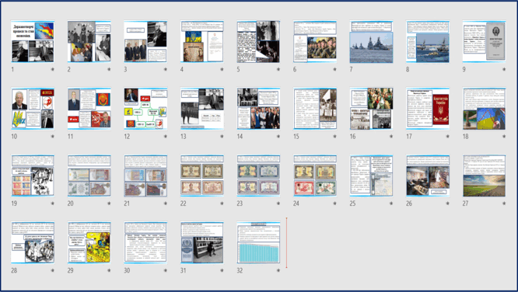Select slide 11 thumbnail
518x292 pixels.
coord(89,109)
